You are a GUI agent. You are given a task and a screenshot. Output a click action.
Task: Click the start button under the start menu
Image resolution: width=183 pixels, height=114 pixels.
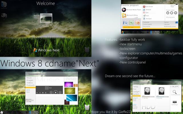click(x=123, y=32)
